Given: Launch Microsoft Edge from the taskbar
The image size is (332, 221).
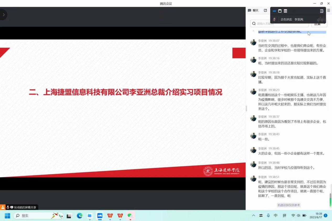Looking at the screenshot, I should coord(79,216).
